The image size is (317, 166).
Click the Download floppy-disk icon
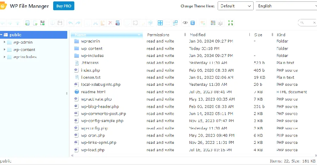tap(60, 23)
